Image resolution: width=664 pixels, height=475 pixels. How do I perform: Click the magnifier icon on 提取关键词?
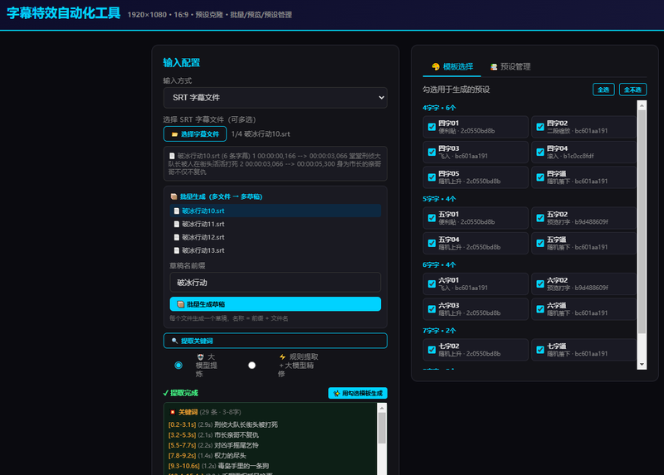[x=174, y=341]
